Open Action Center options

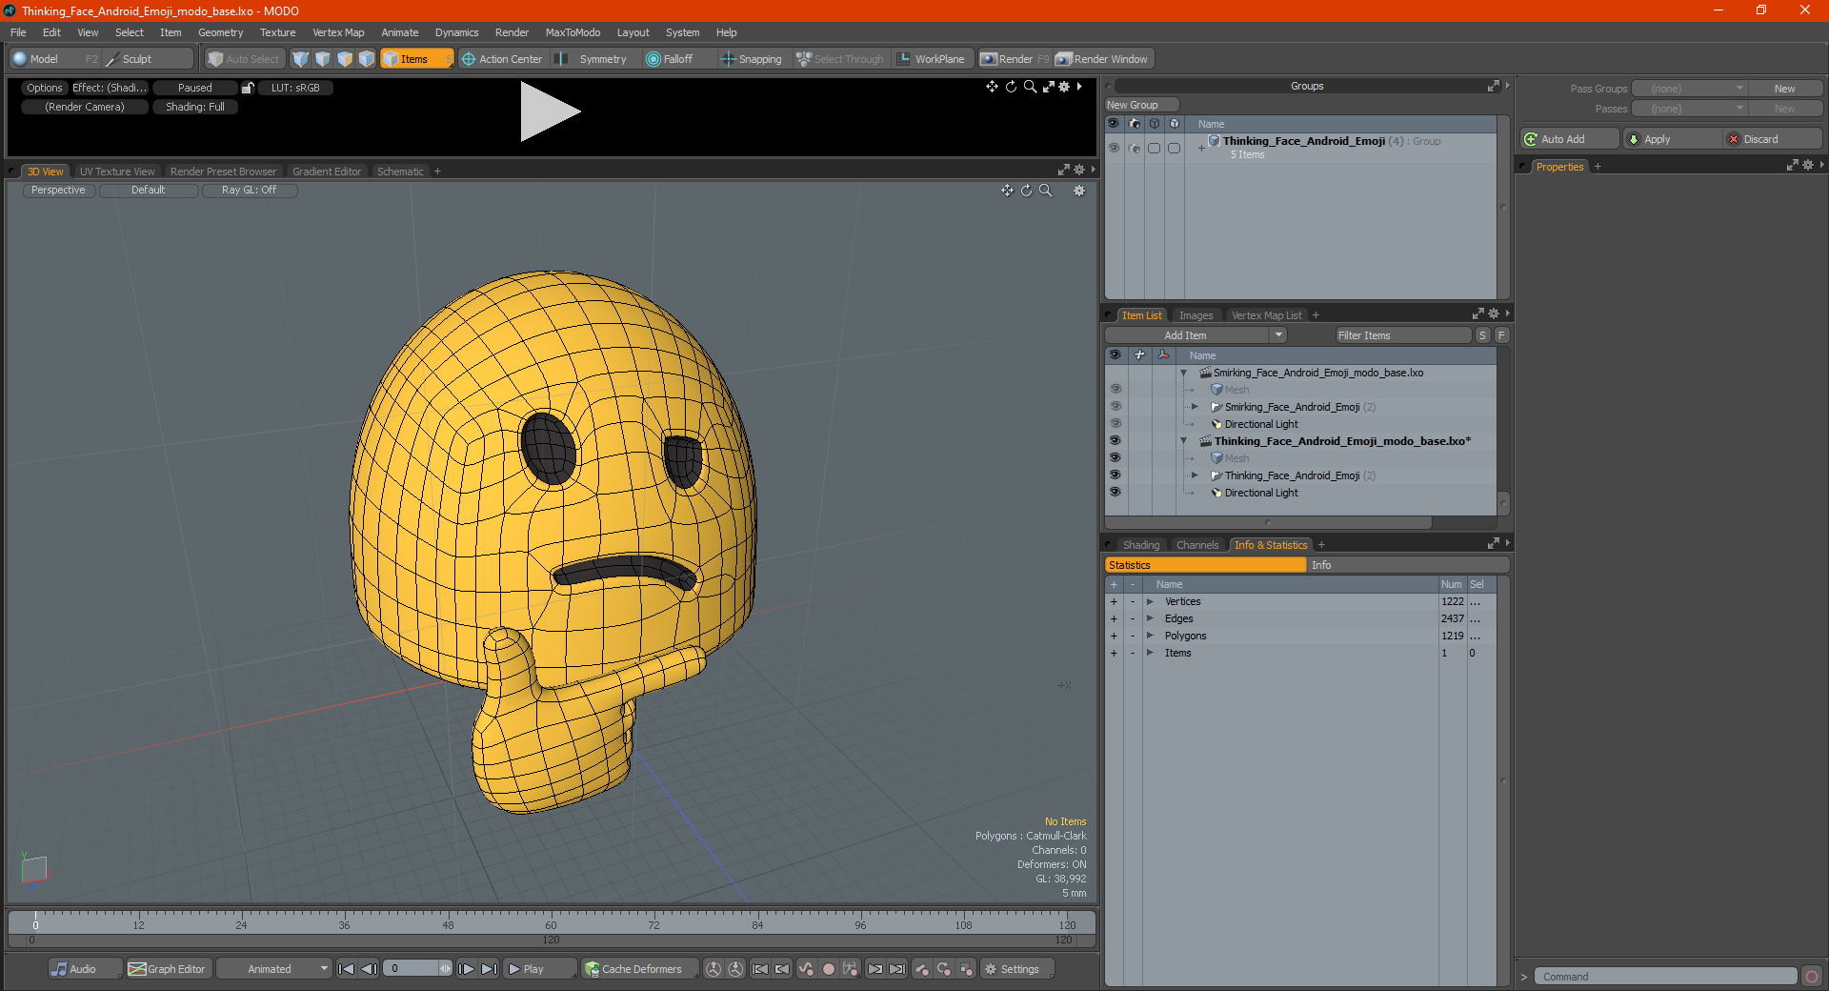502,59
